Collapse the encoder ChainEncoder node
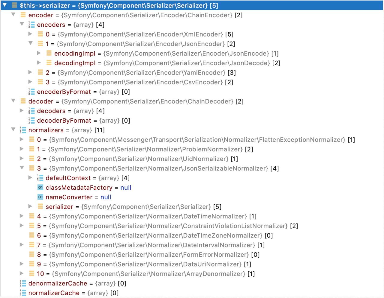 [13, 15]
